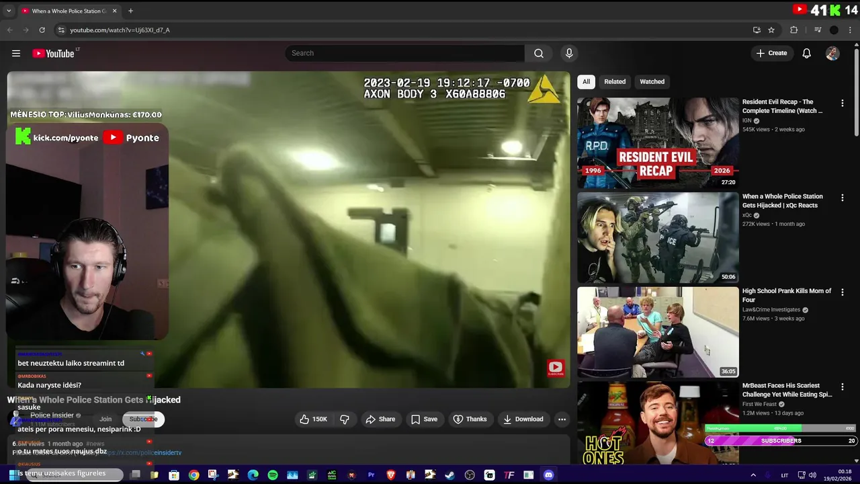Click the install app icon in address bar

(x=757, y=30)
